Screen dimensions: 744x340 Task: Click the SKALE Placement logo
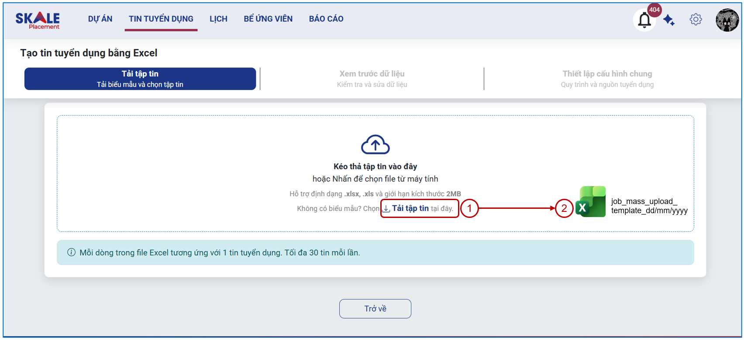[x=38, y=20]
